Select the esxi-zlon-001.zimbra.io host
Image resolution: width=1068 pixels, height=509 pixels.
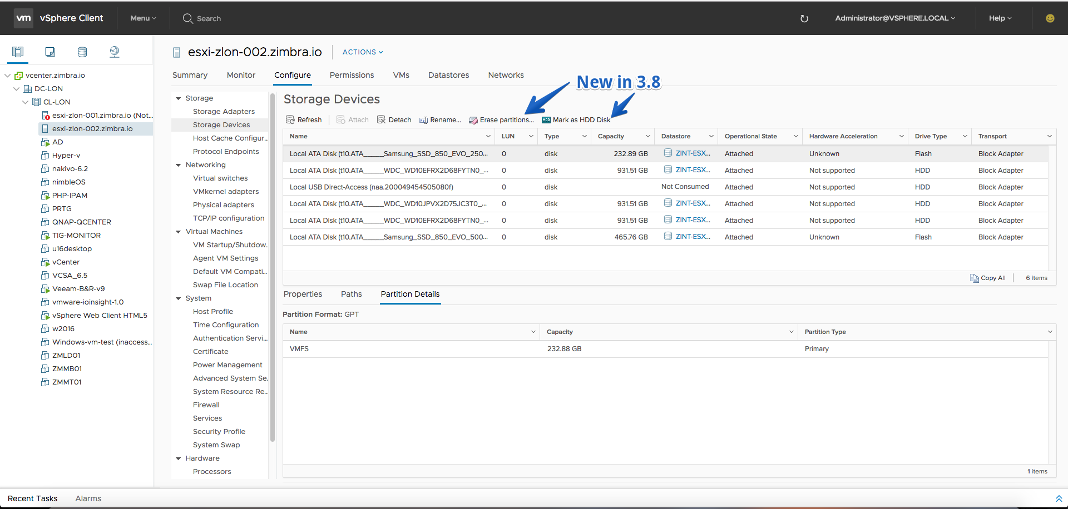click(102, 116)
